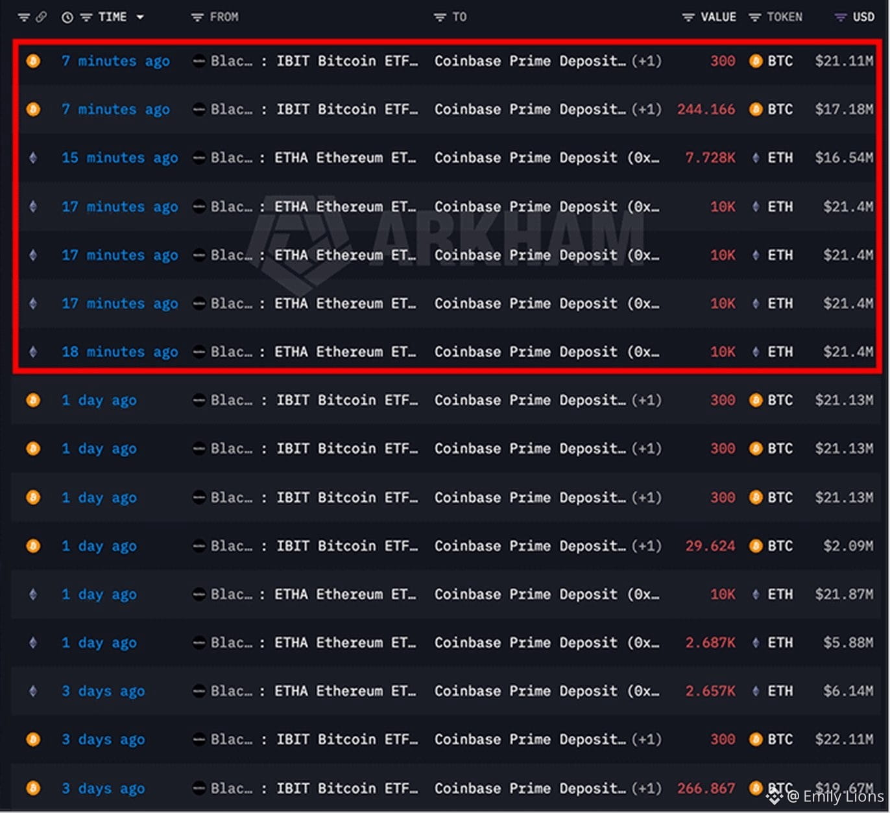Viewport: 890px width, 813px height.
Task: Click the leftmost filter icon in the table header
Action: (x=24, y=18)
